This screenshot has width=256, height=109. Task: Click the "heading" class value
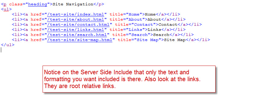37,4
